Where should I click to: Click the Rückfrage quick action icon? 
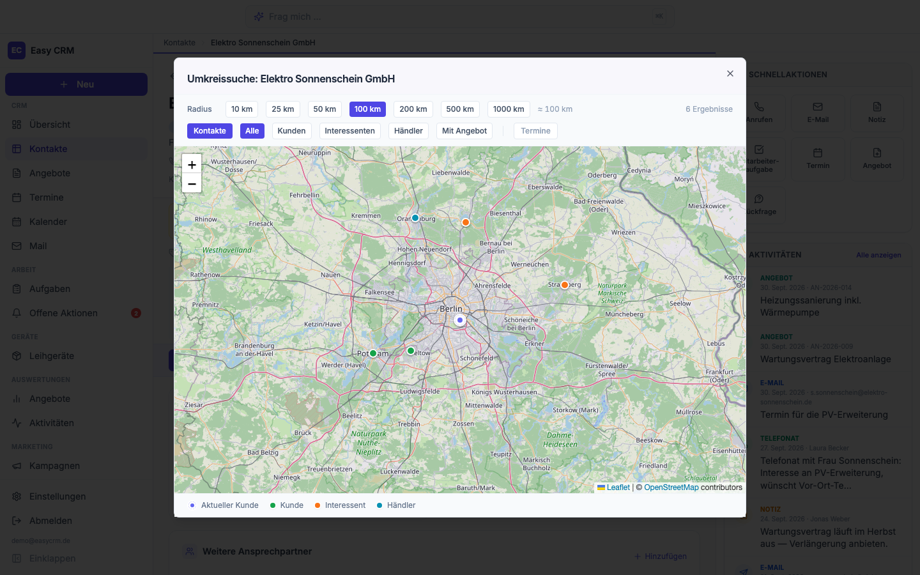759,199
